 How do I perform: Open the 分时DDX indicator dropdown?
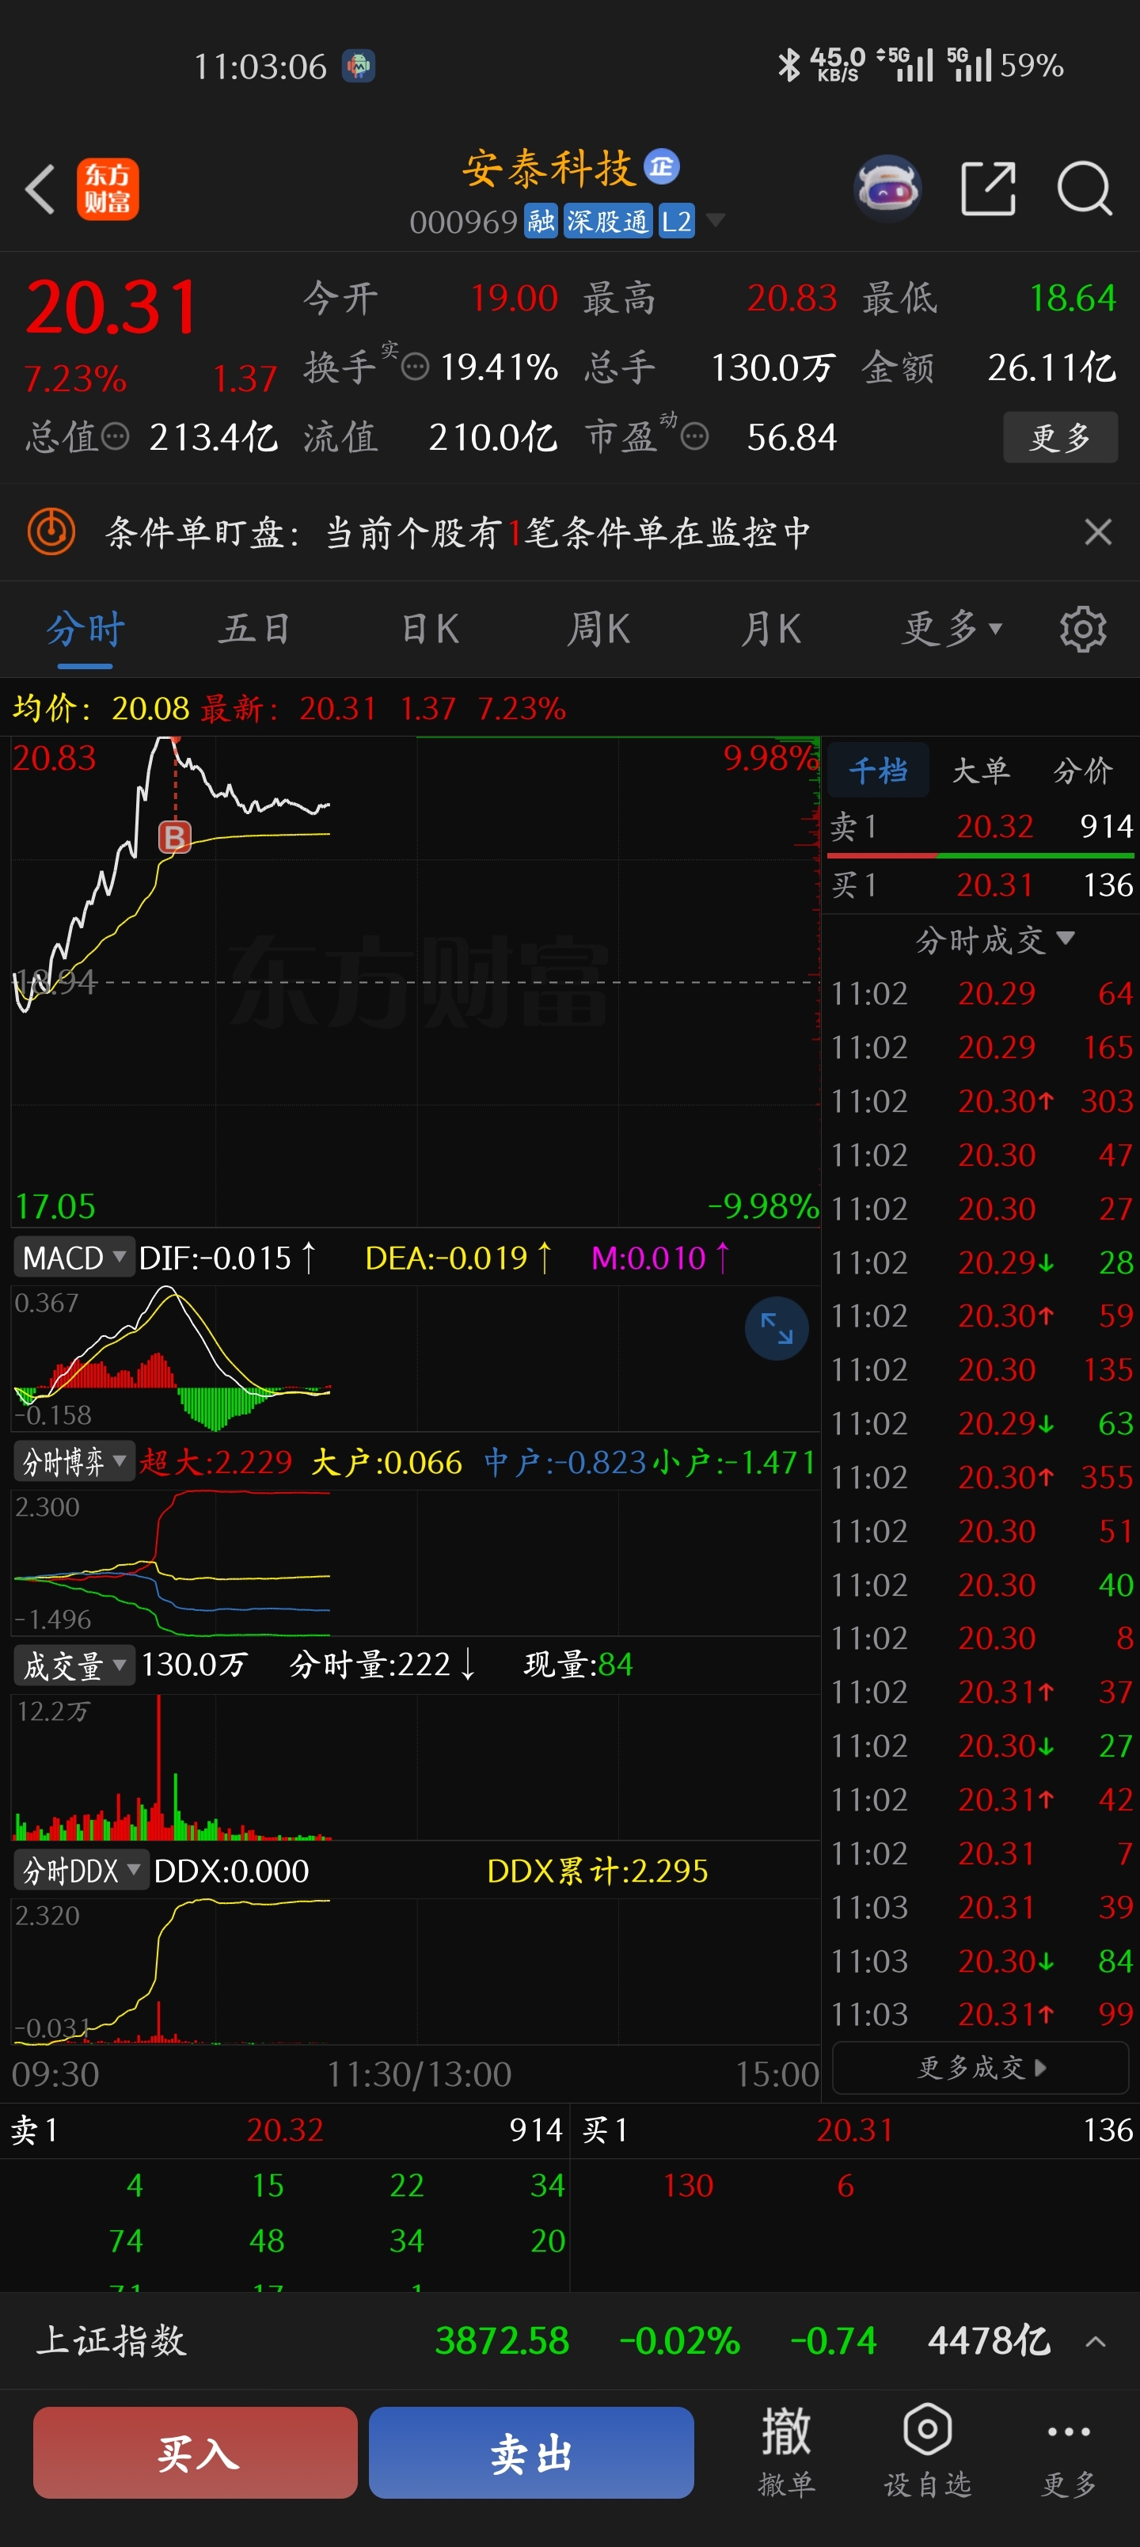[x=81, y=1871]
